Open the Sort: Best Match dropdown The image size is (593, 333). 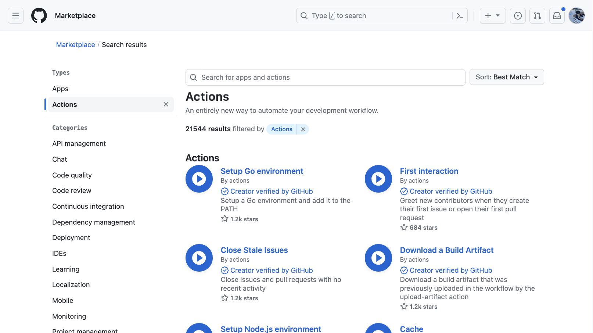click(506, 77)
